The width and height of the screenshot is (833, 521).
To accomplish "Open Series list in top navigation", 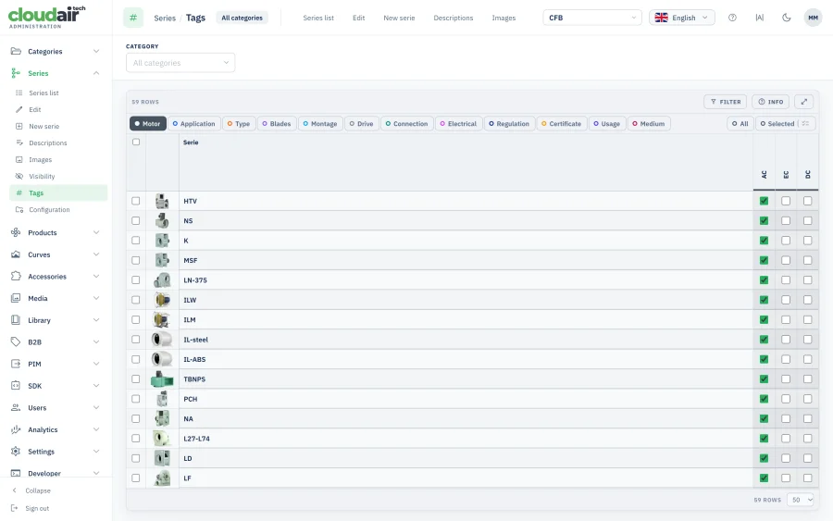I will point(318,18).
